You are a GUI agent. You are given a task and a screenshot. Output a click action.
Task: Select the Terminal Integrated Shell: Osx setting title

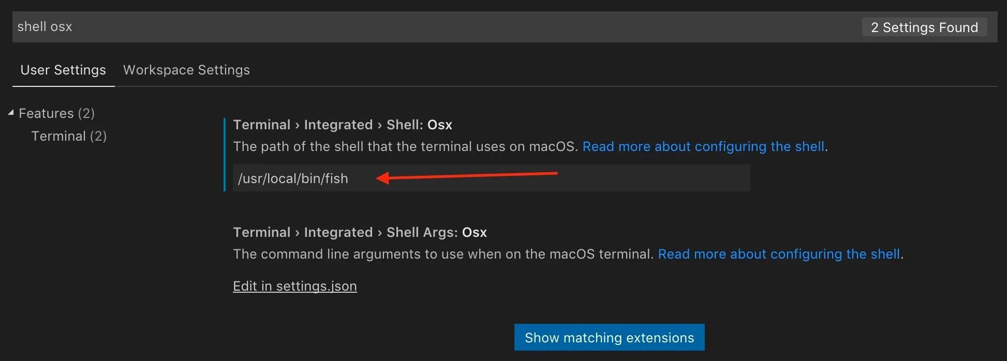(x=343, y=125)
